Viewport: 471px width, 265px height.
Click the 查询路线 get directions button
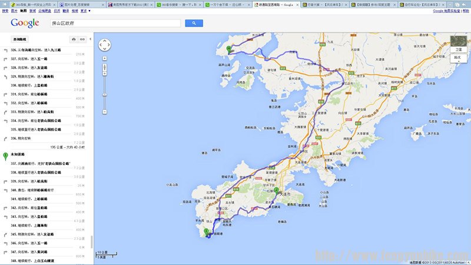21,39
